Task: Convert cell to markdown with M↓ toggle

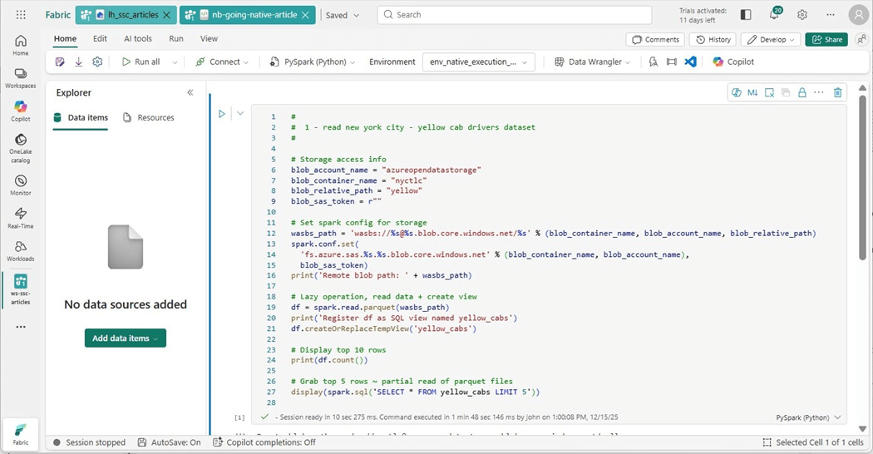Action: tap(752, 92)
